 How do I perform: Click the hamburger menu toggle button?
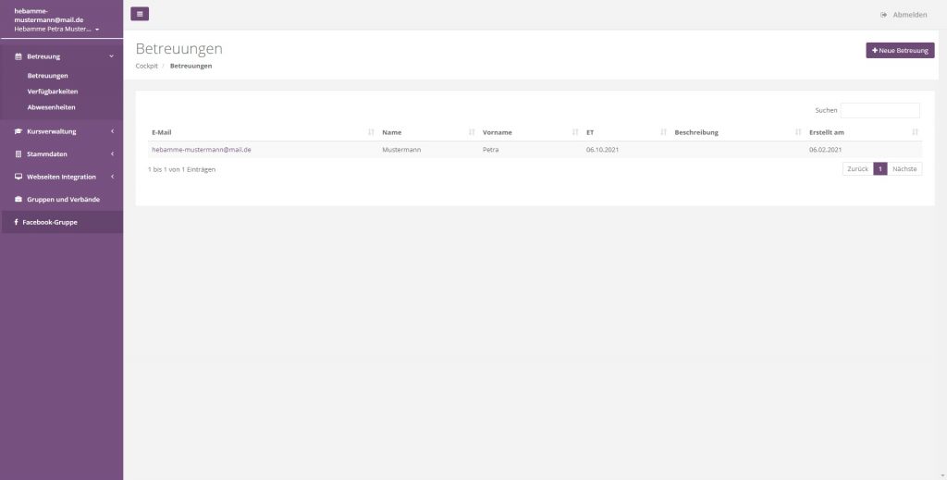click(x=140, y=14)
